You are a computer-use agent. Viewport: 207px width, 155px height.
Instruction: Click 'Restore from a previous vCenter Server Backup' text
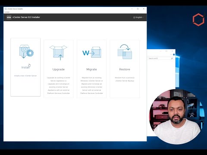pos(125,79)
